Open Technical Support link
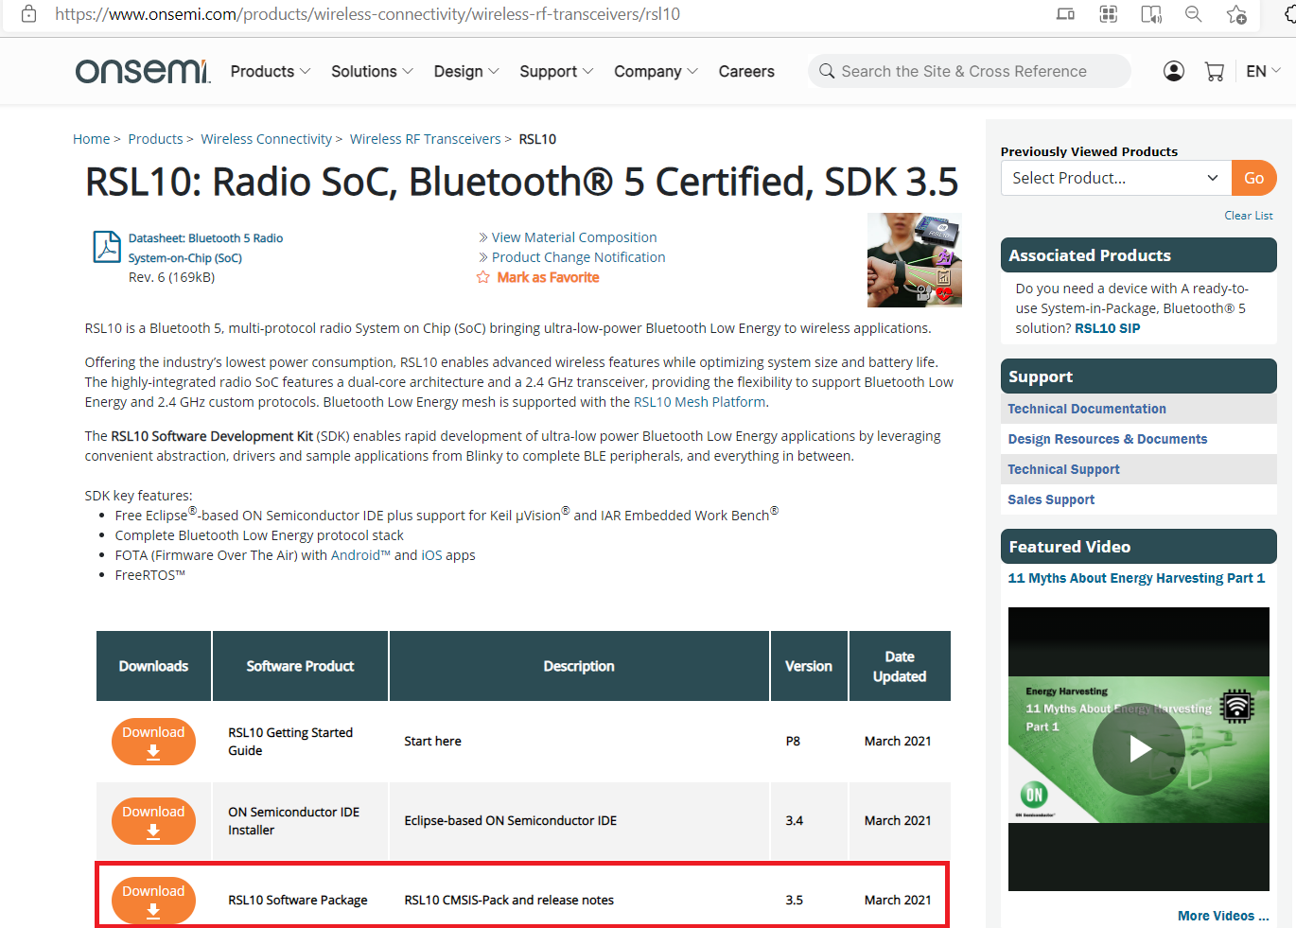The width and height of the screenshot is (1296, 928). [1063, 469]
